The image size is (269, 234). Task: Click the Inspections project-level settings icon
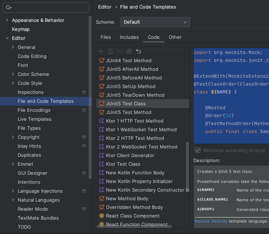click(x=84, y=92)
